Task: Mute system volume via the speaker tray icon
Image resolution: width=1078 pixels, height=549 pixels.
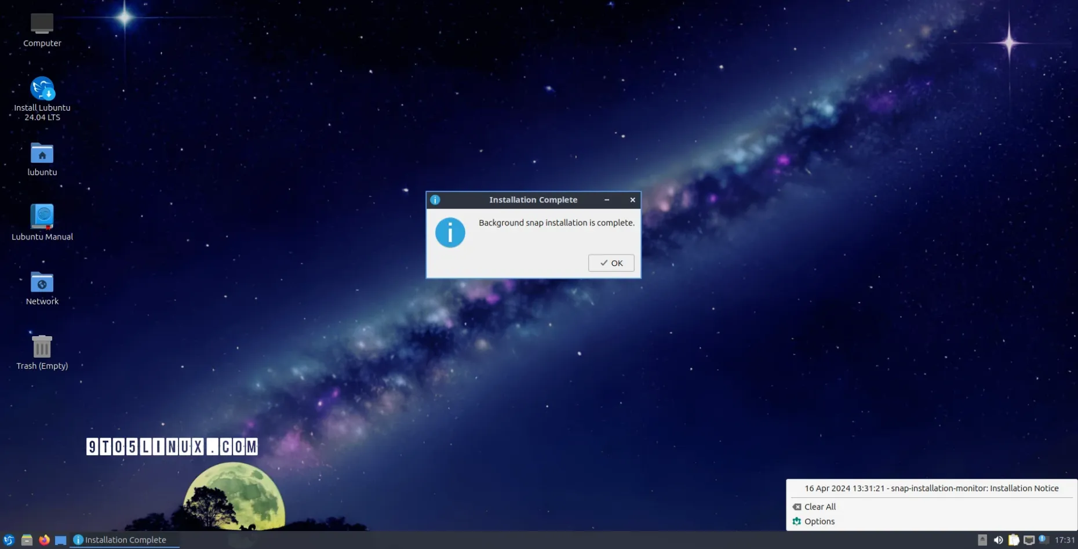Action: pos(999,540)
